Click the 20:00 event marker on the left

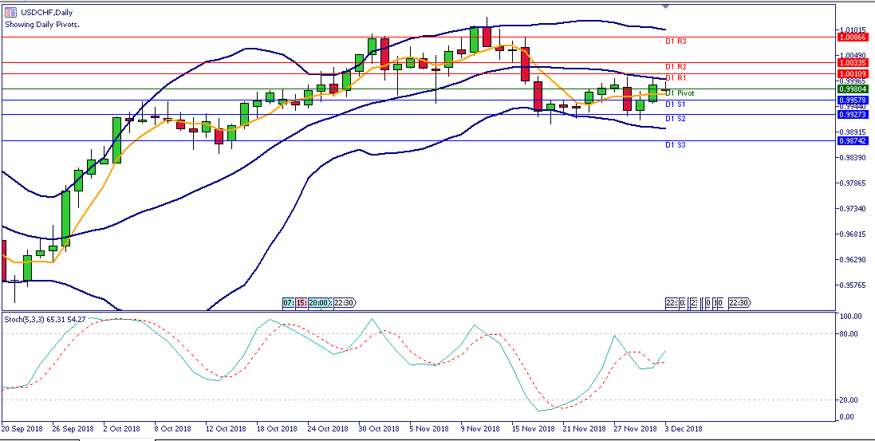[318, 303]
